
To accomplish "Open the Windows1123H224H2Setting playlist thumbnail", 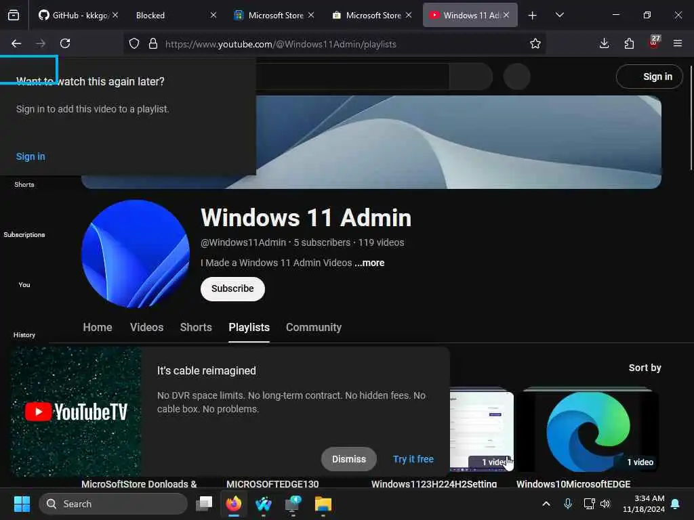I will [482, 431].
